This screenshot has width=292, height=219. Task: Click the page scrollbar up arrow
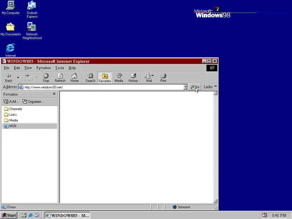[215, 93]
